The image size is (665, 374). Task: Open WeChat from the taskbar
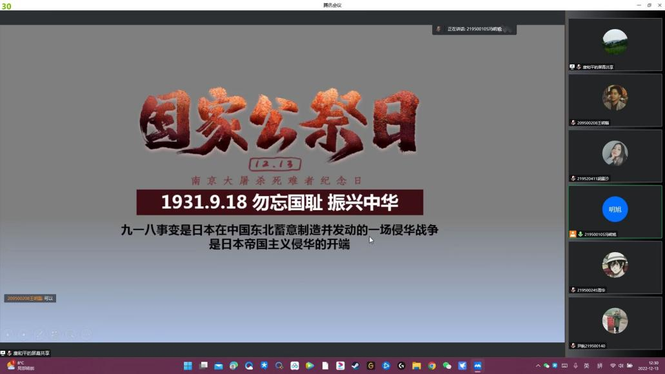point(447,366)
